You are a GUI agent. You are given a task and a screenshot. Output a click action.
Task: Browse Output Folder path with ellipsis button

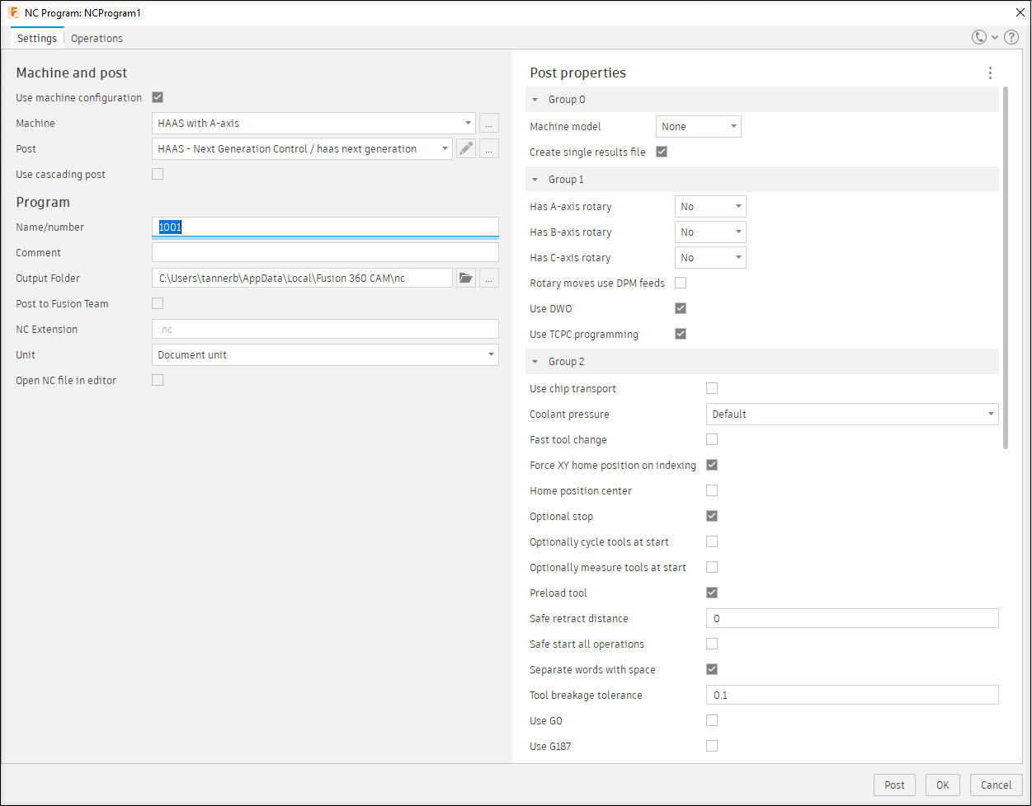tap(489, 279)
